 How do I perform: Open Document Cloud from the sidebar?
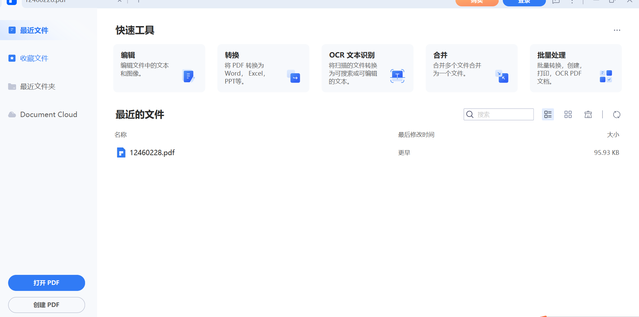click(42, 114)
